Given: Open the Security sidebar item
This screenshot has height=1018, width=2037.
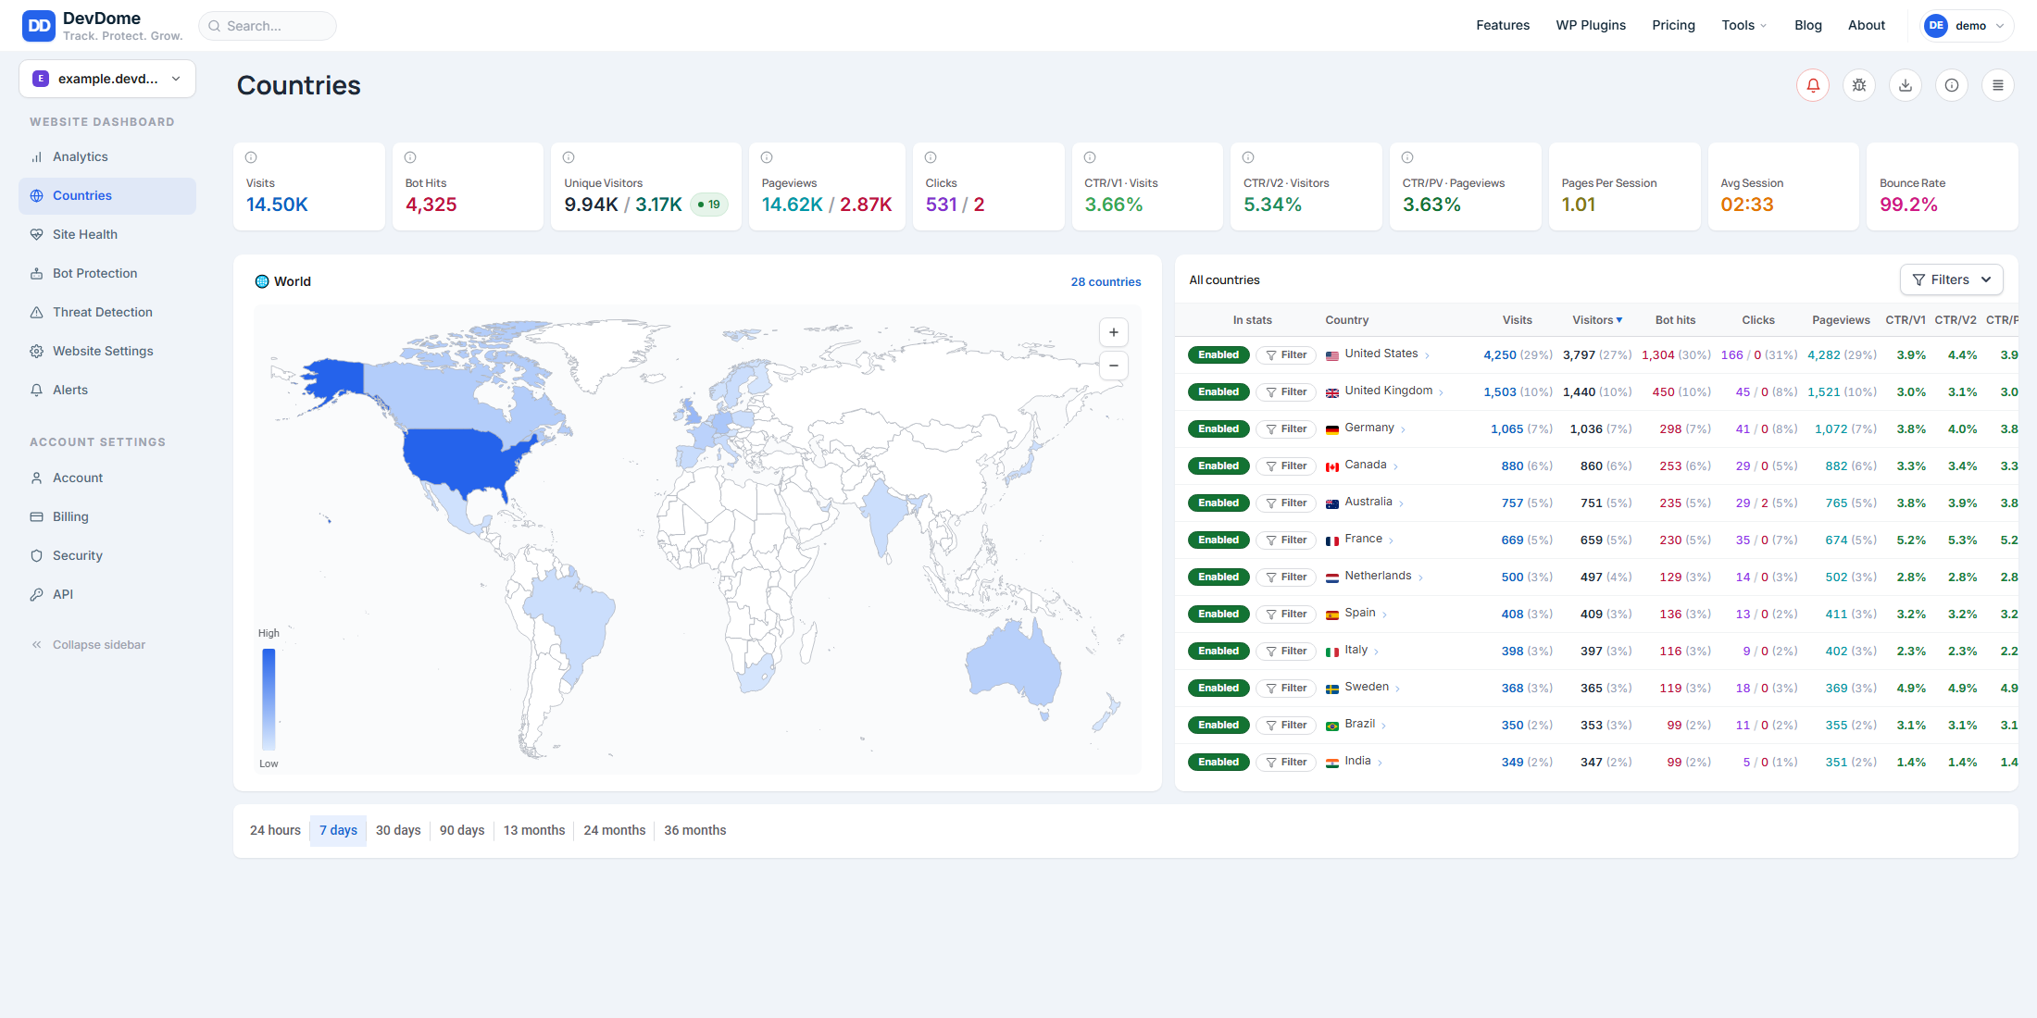Looking at the screenshot, I should point(107,555).
